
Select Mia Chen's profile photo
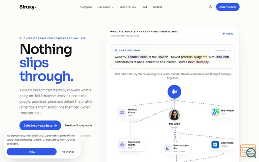(x=174, y=115)
